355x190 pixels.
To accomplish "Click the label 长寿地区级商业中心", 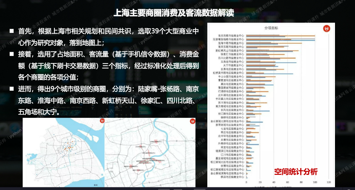I will tap(232, 69).
